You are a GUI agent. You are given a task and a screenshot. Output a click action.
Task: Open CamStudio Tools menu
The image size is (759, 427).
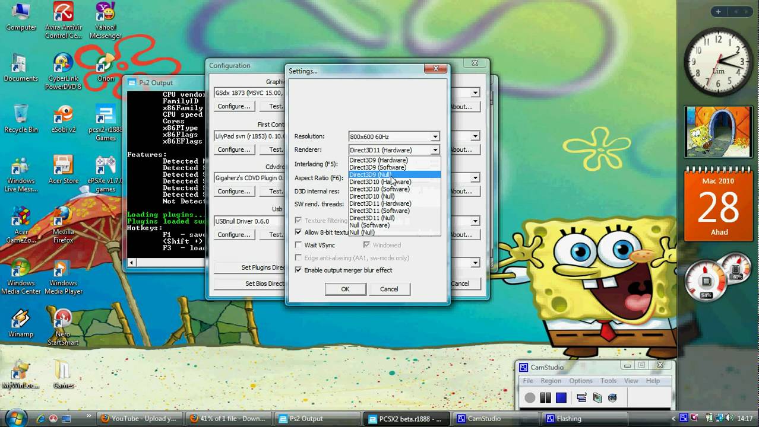point(608,381)
